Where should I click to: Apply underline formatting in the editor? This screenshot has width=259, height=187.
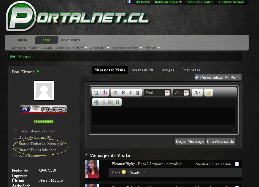(138, 93)
